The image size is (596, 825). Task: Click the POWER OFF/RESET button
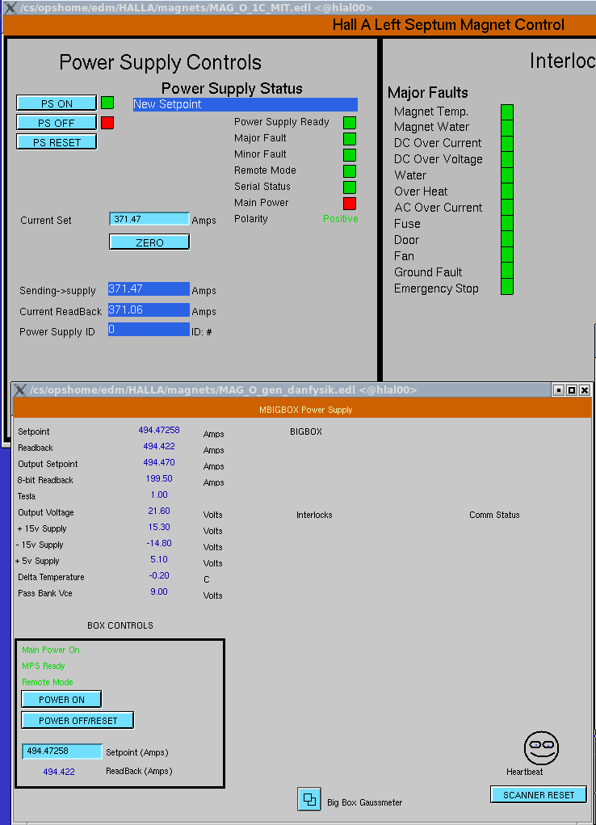(78, 720)
